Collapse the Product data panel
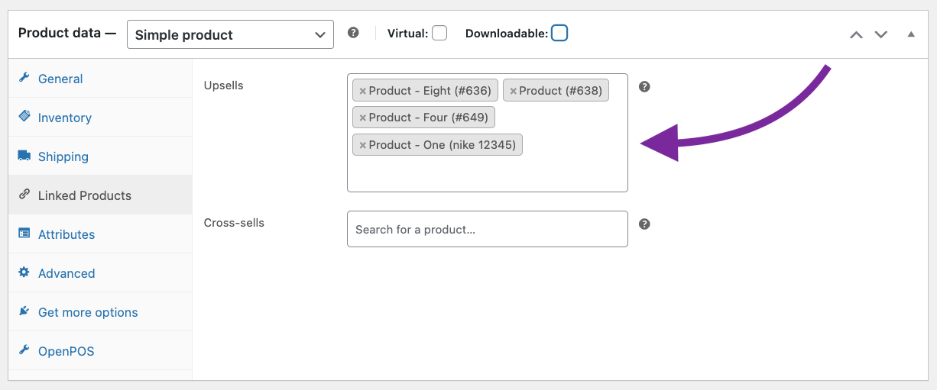Viewport: 937px width, 390px height. [910, 34]
